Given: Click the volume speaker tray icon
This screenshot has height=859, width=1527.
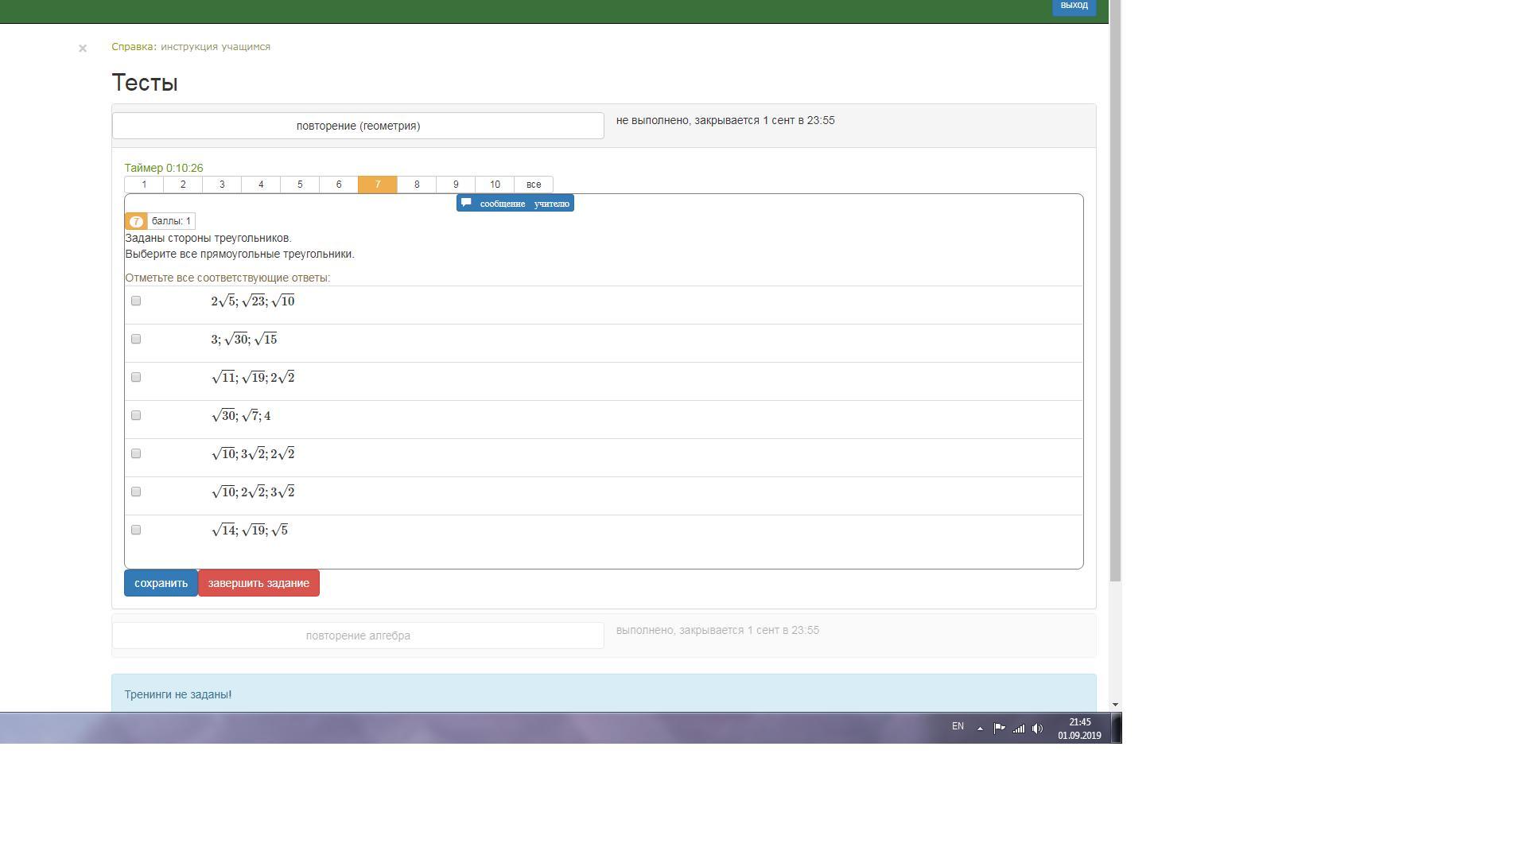Looking at the screenshot, I should point(1037,728).
